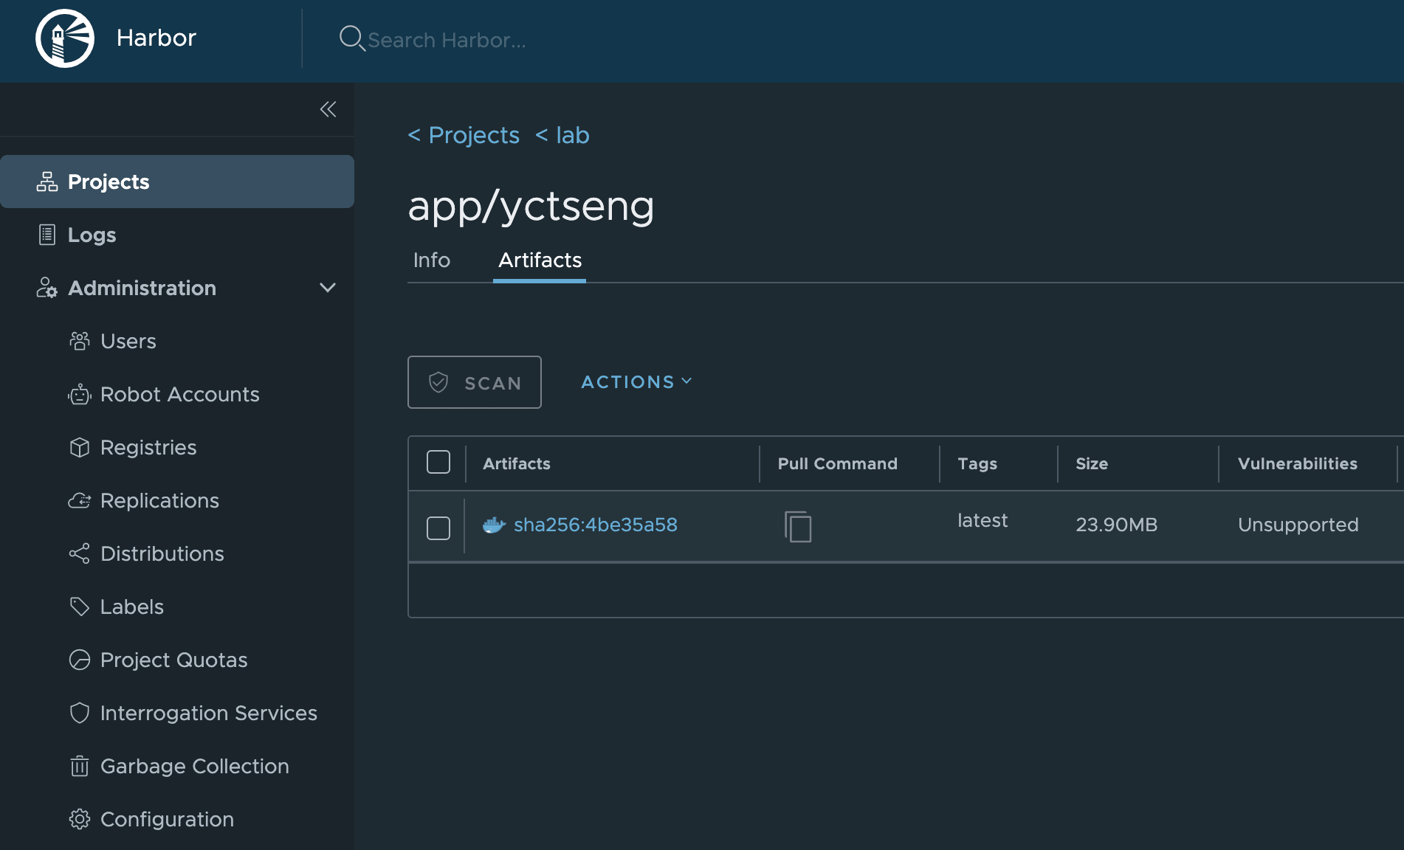Click the Pull Command column header
The image size is (1404, 850).
838,463
